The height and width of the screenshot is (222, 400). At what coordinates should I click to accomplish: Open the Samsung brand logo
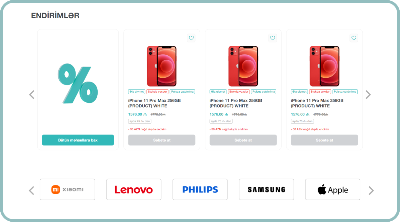(x=266, y=189)
